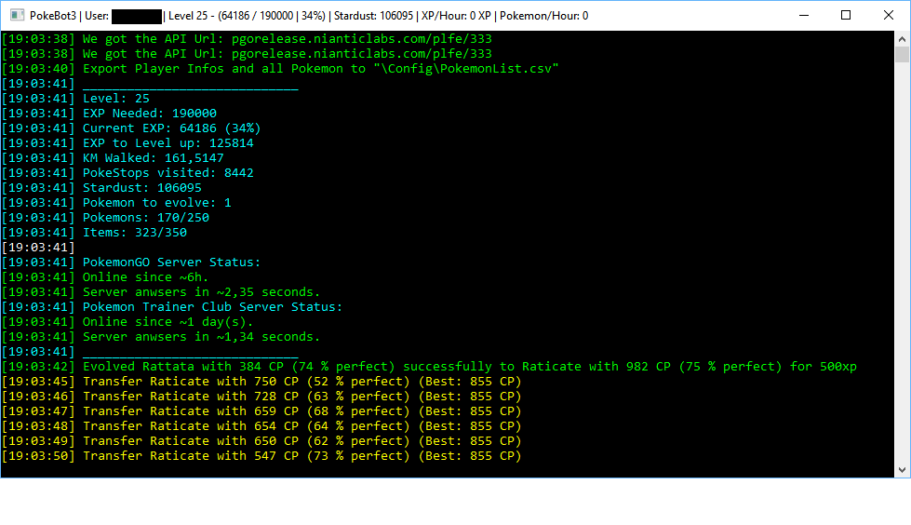Viewport: 911px width, 525px height.
Task: Minimize the PokeBot3 console window
Action: coord(804,16)
